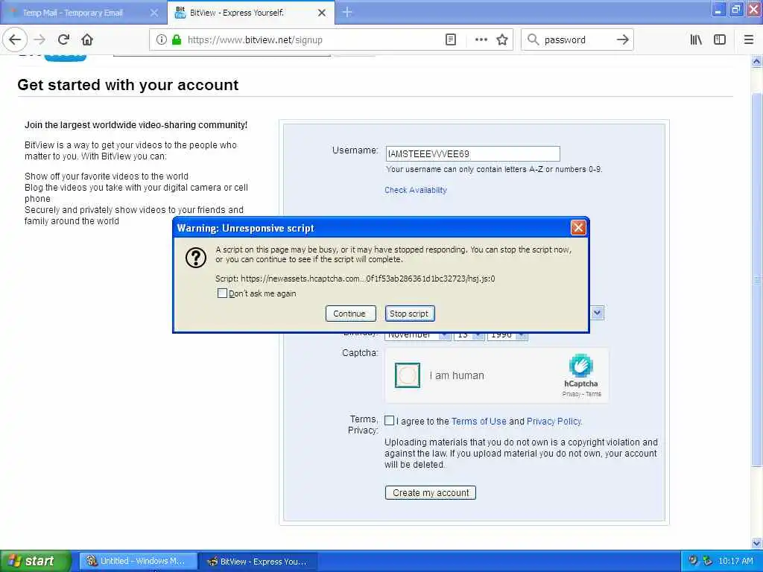Image resolution: width=763 pixels, height=572 pixels.
Task: Open a new tab with plus icon
Action: [347, 12]
